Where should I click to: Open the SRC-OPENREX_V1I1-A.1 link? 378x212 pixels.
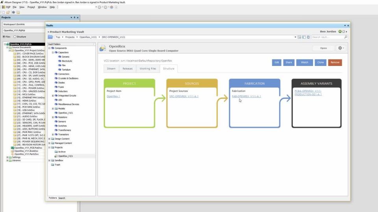(x=184, y=97)
